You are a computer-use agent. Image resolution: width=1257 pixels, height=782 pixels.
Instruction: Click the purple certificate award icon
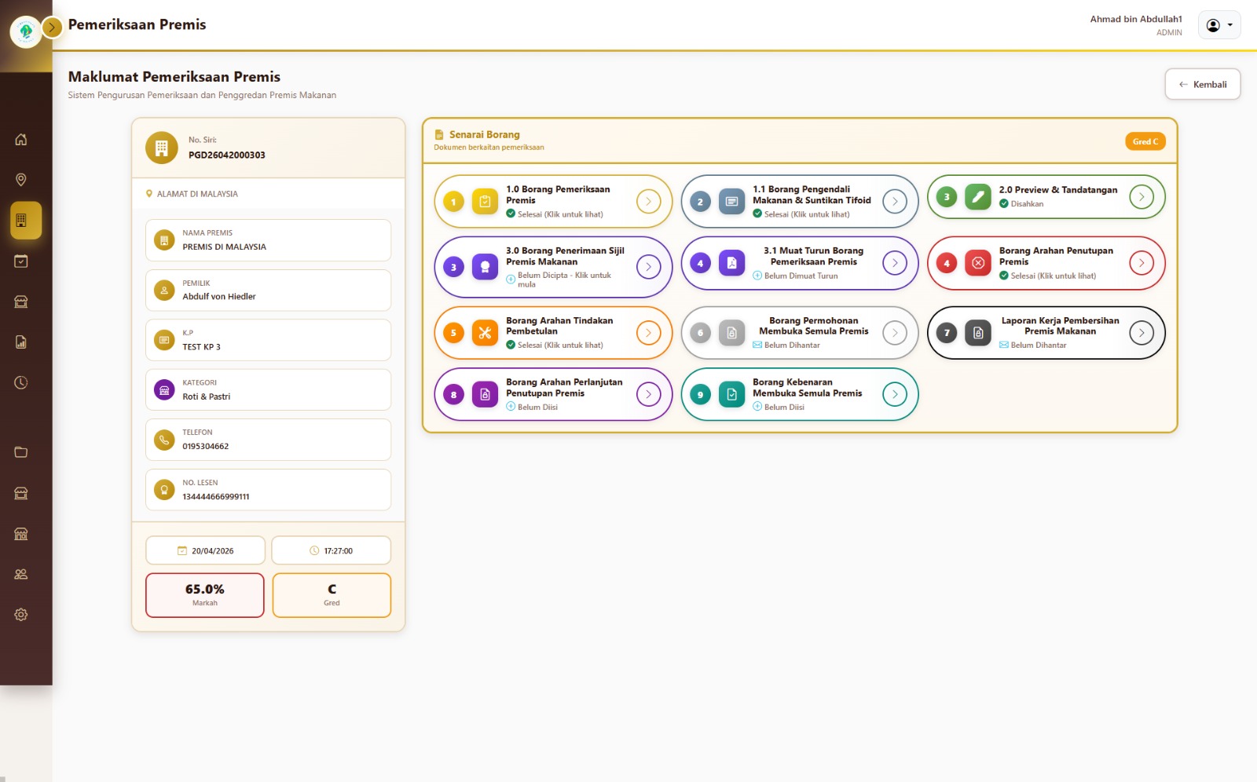(x=485, y=267)
